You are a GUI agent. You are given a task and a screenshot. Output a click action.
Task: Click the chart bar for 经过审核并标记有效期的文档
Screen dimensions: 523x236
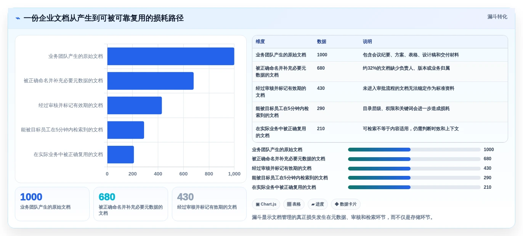click(x=135, y=105)
